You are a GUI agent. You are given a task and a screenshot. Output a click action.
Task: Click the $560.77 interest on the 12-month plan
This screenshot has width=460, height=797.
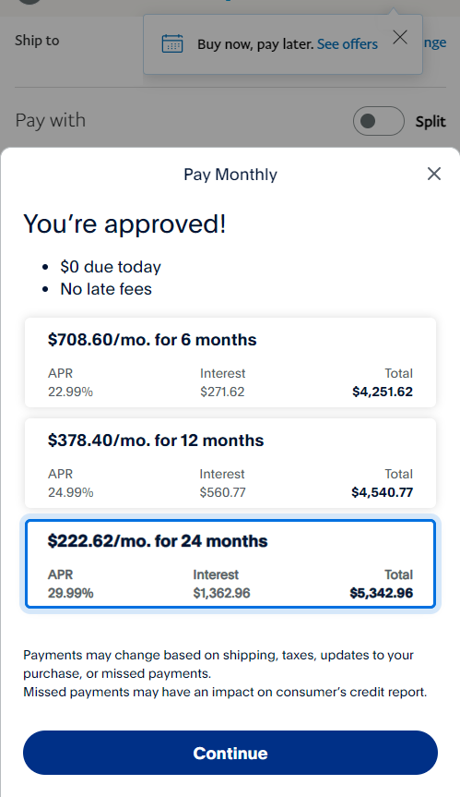(222, 492)
